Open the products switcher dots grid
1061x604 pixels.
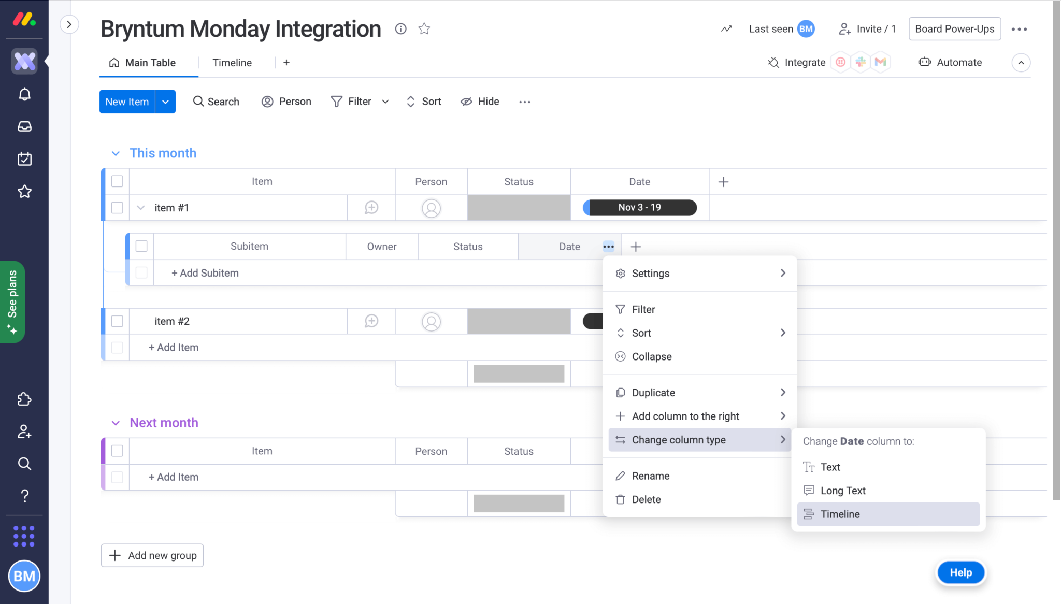point(24,536)
